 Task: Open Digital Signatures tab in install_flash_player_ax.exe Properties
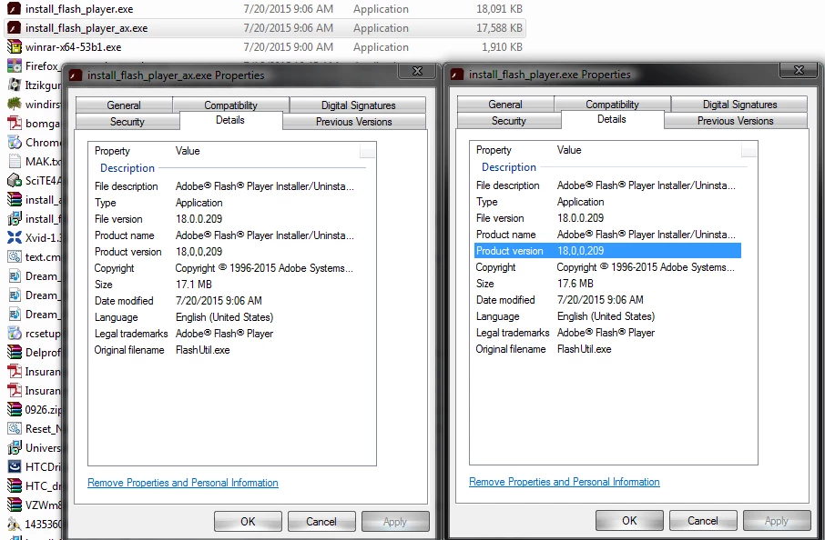click(x=358, y=105)
